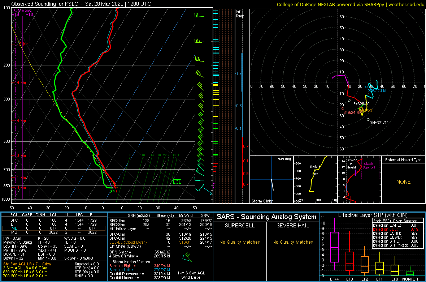Click the SARS - Sounding Analog System header
This screenshot has width=426, height=282.
tap(266, 217)
